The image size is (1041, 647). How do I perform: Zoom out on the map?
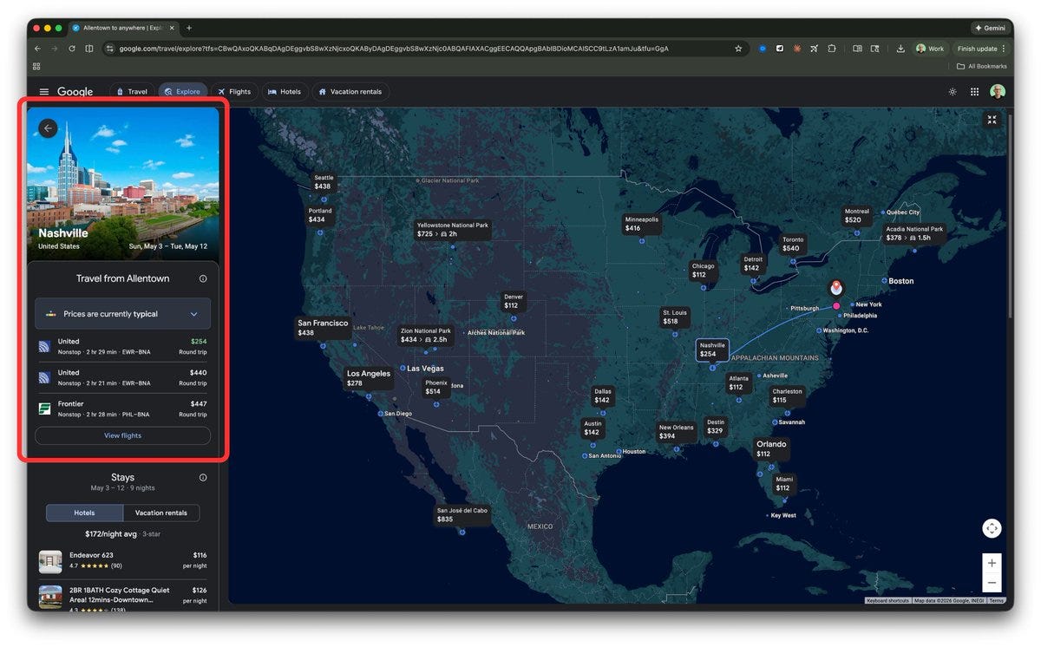(992, 583)
